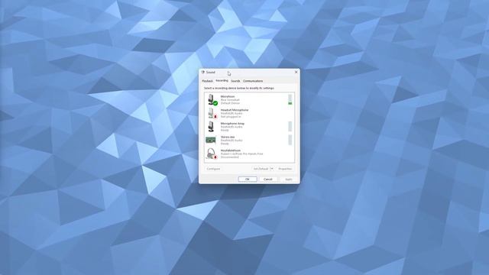Screen dimensions: 489x275
Task: Click the Apply button
Action: click(289, 180)
